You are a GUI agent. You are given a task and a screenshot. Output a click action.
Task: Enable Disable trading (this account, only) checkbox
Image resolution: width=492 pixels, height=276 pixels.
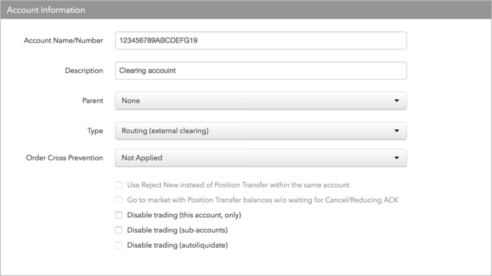119,215
